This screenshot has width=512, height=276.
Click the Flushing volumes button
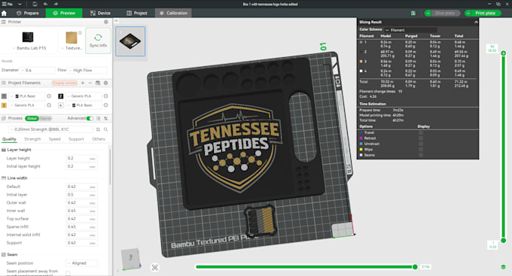[65, 83]
